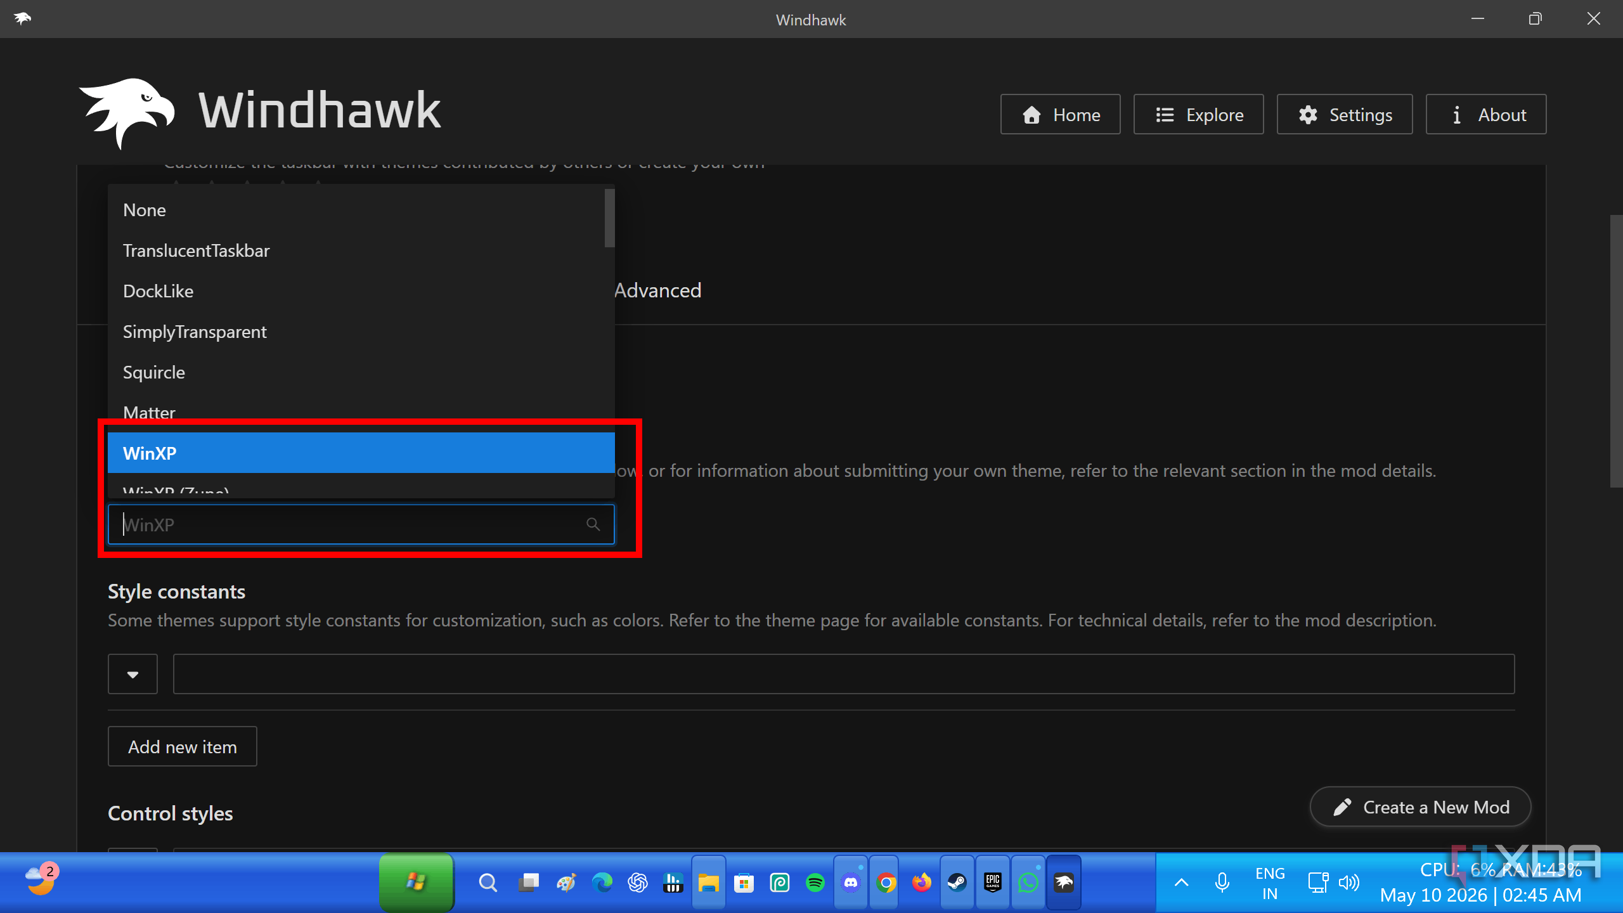Viewport: 1623px width, 913px height.
Task: Open Google Chrome from taskbar
Action: tap(886, 883)
